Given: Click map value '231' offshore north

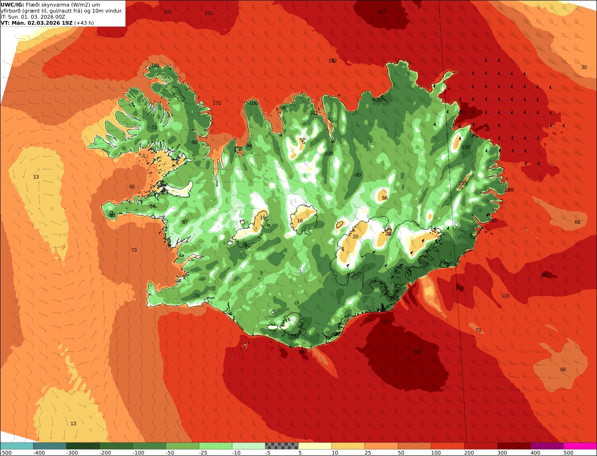Looking at the screenshot, I should click(x=209, y=13).
